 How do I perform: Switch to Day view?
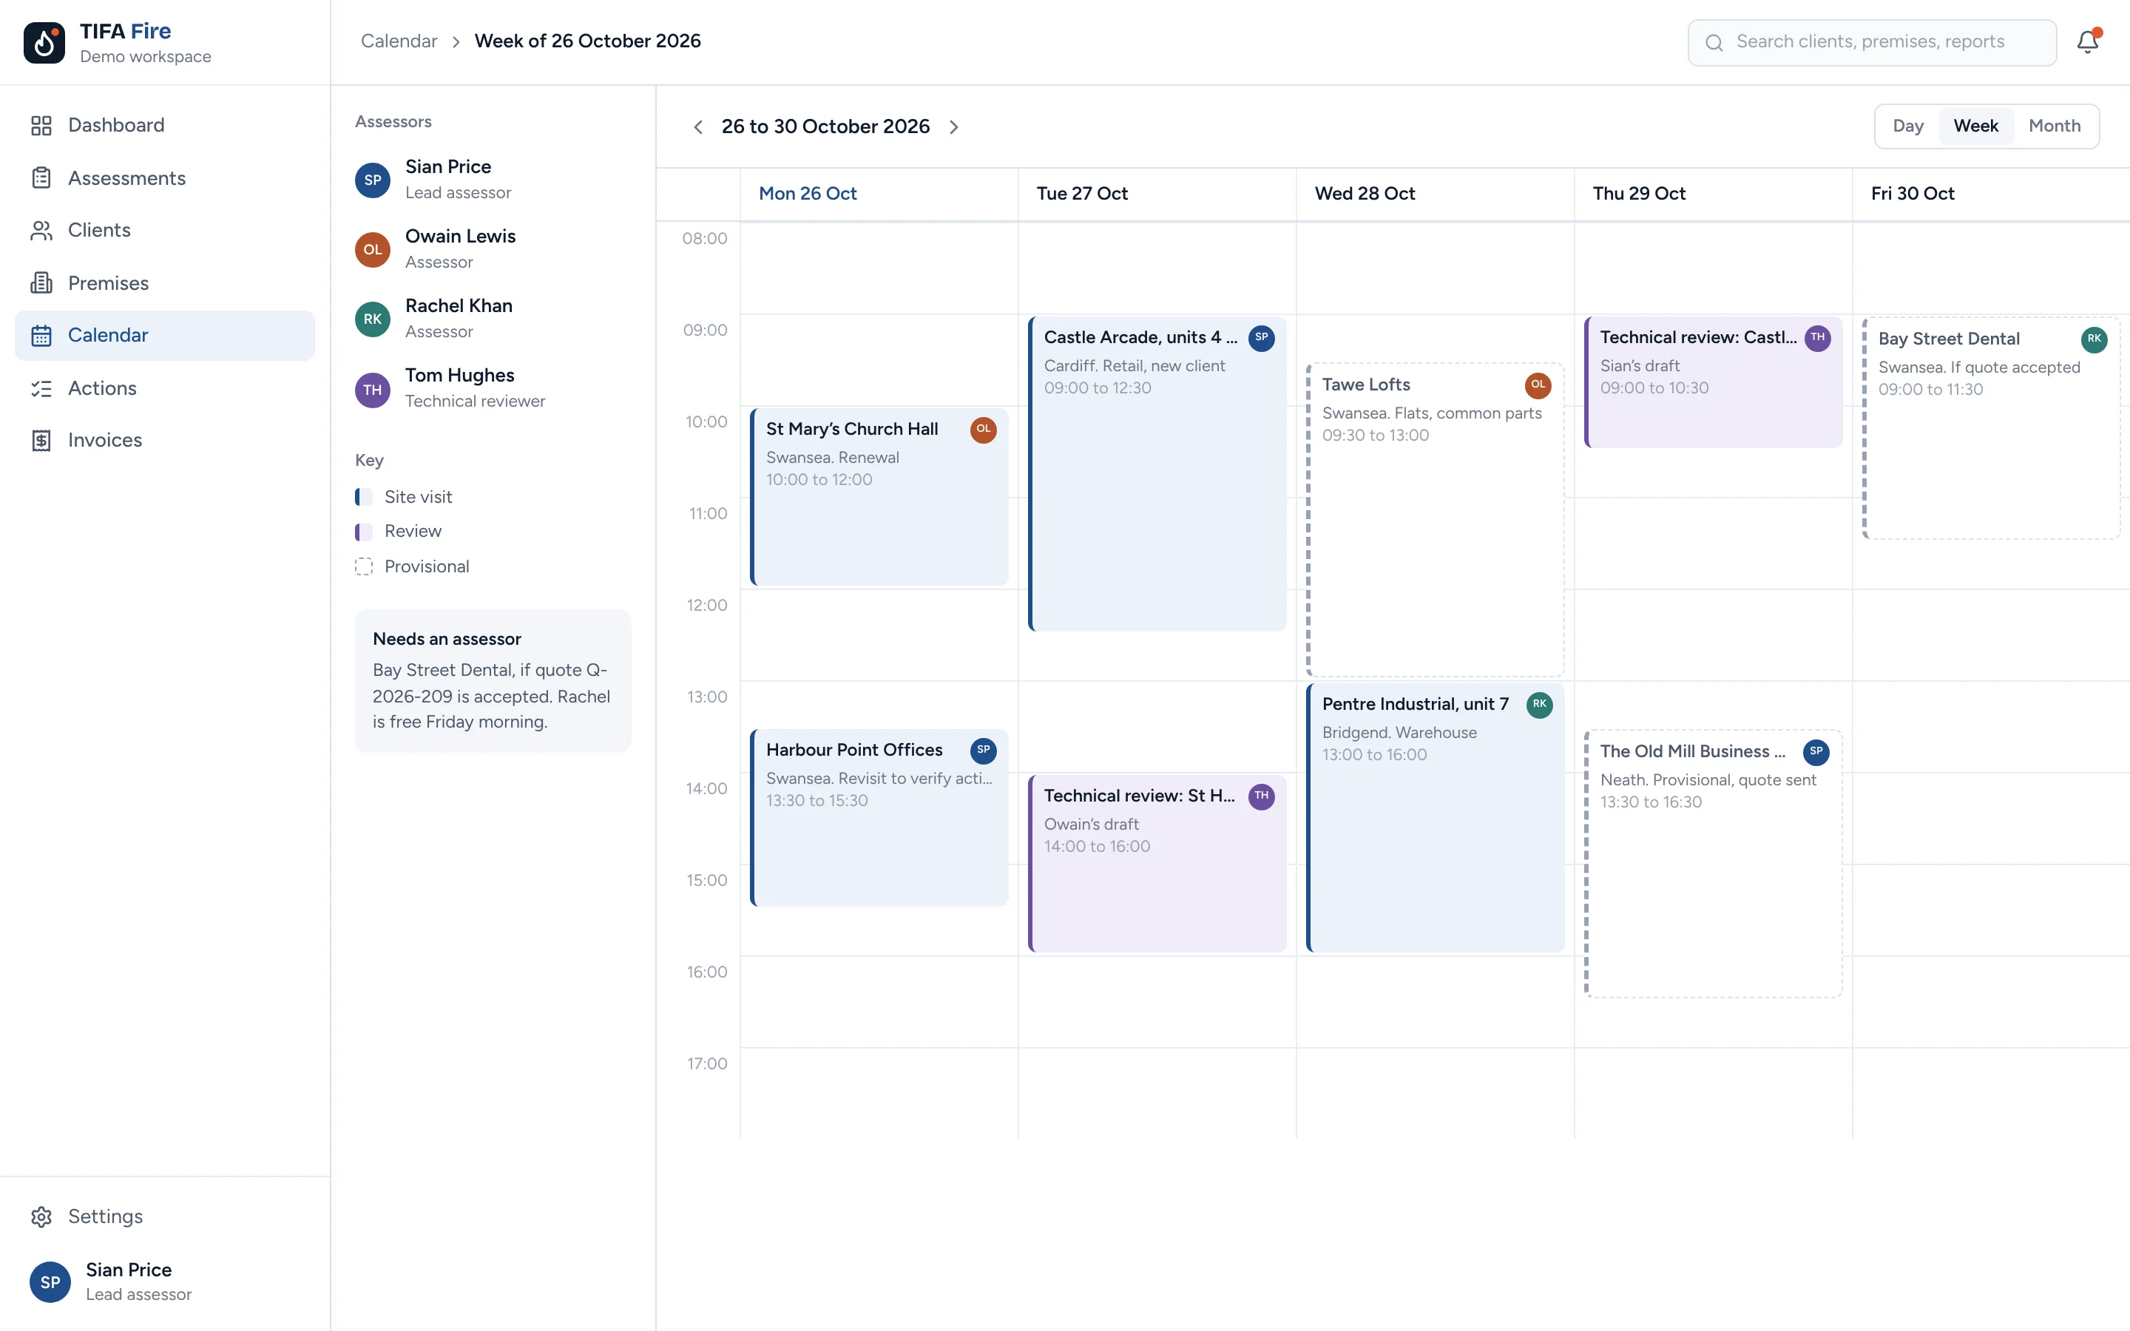click(x=1907, y=126)
